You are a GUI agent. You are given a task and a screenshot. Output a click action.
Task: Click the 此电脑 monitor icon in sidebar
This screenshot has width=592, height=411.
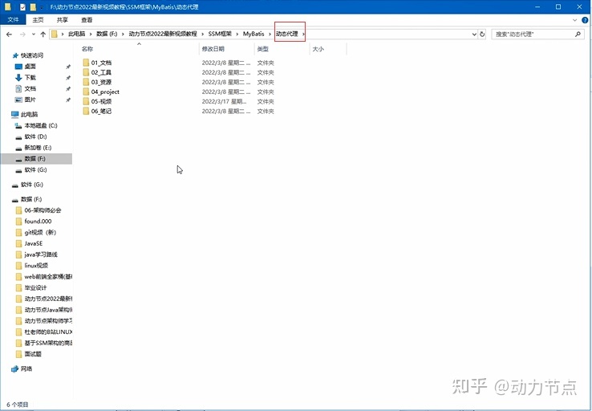(x=14, y=115)
